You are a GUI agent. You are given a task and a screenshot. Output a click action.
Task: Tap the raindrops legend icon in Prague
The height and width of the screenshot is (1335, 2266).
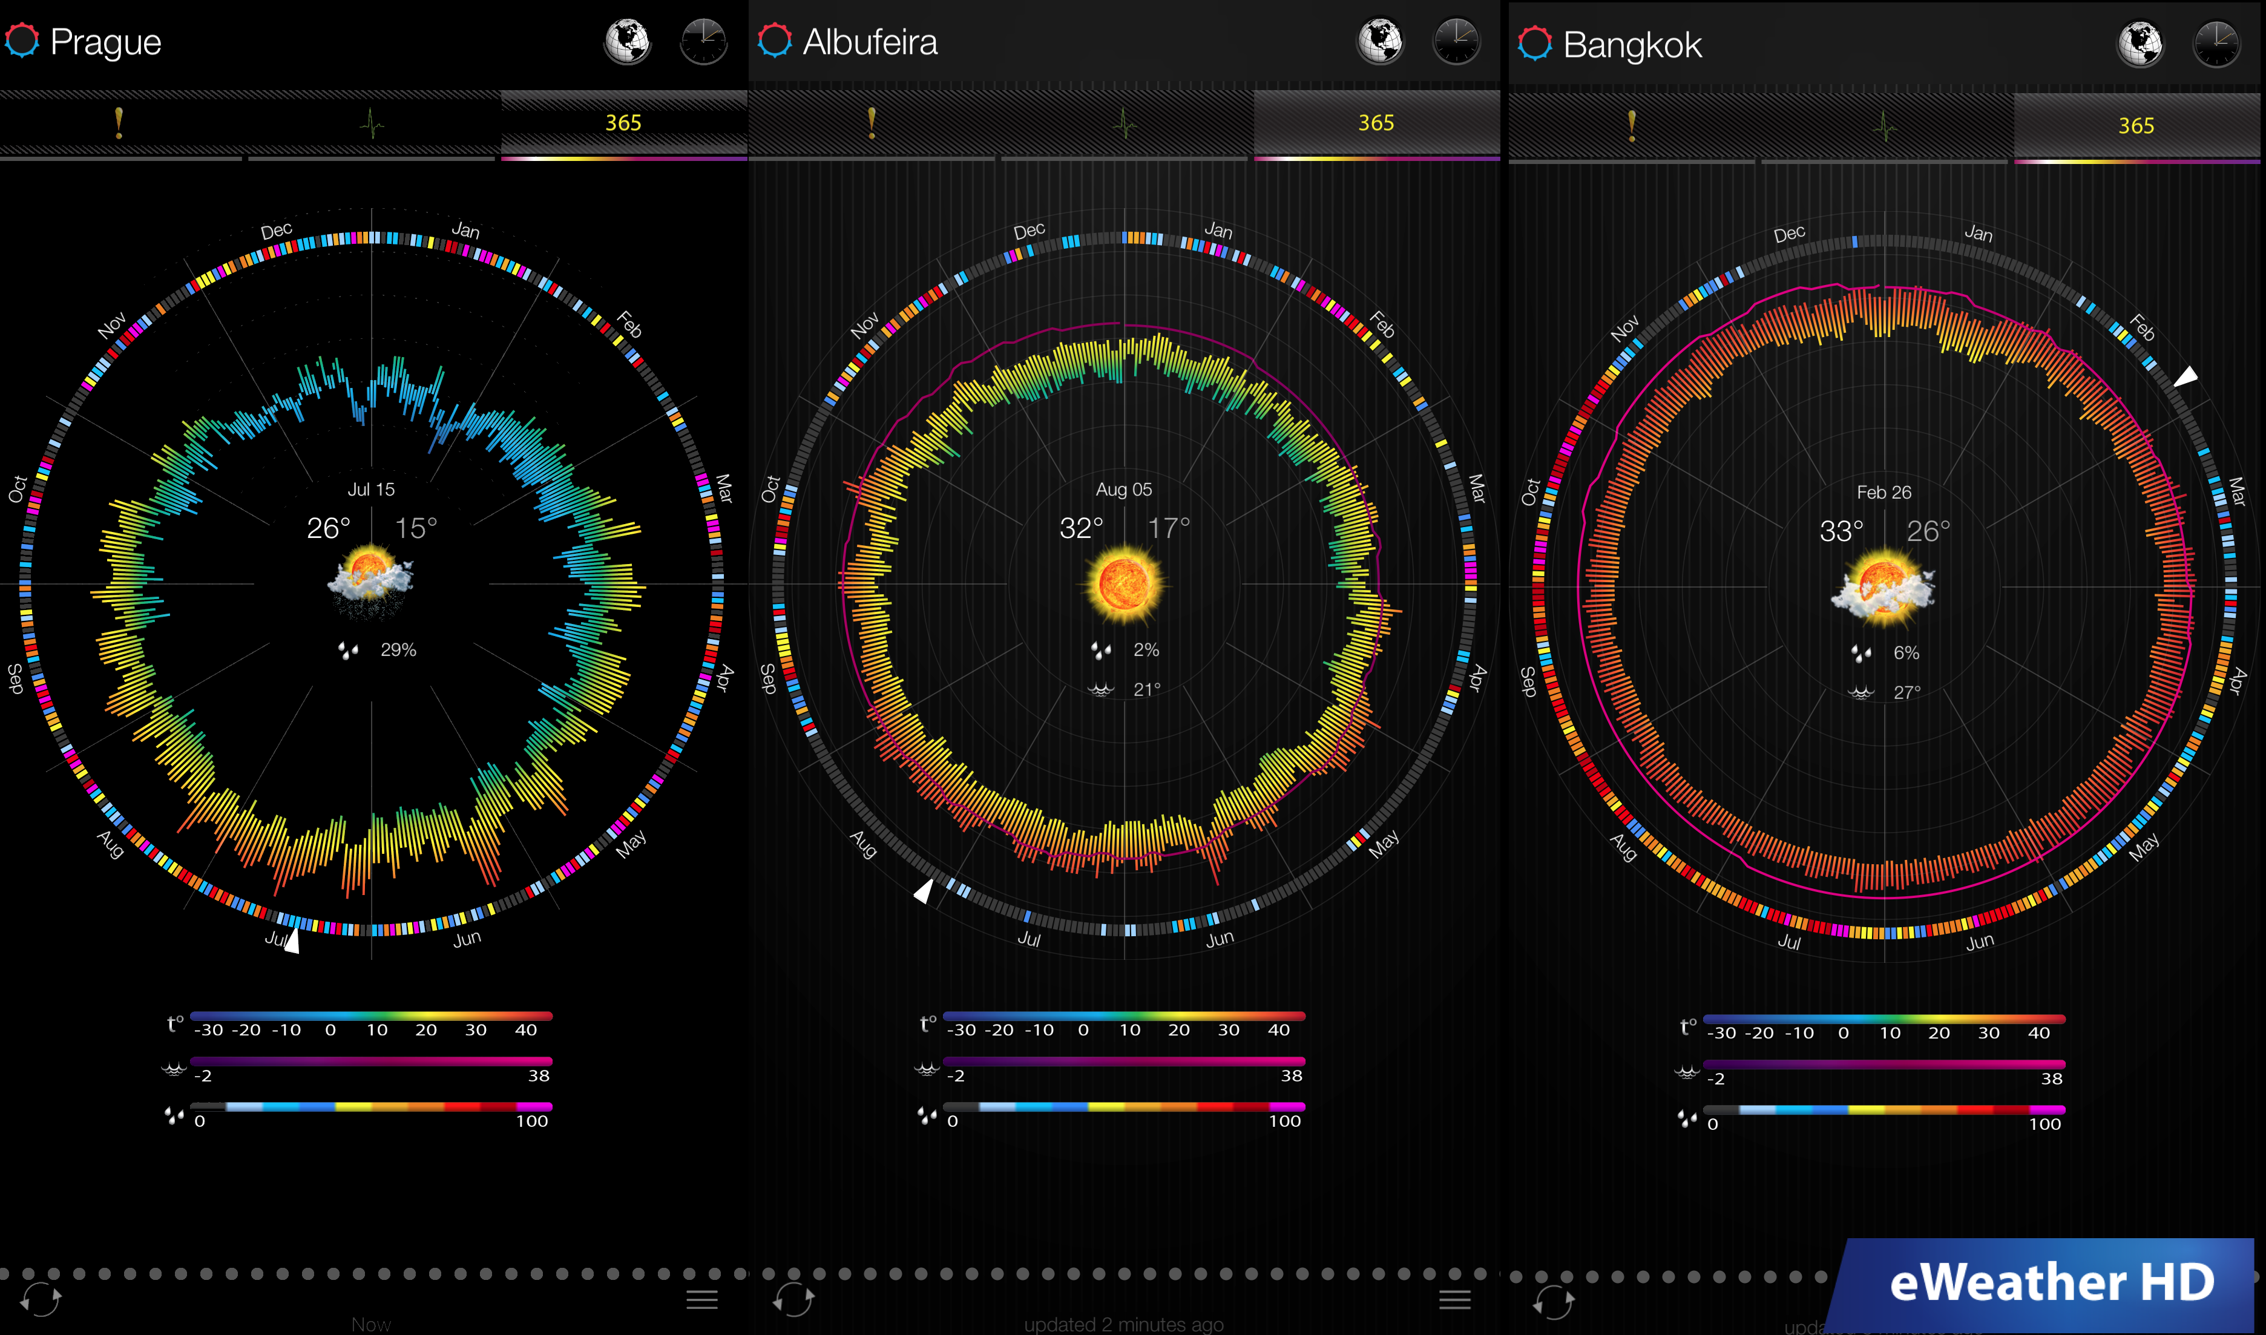click(174, 1115)
